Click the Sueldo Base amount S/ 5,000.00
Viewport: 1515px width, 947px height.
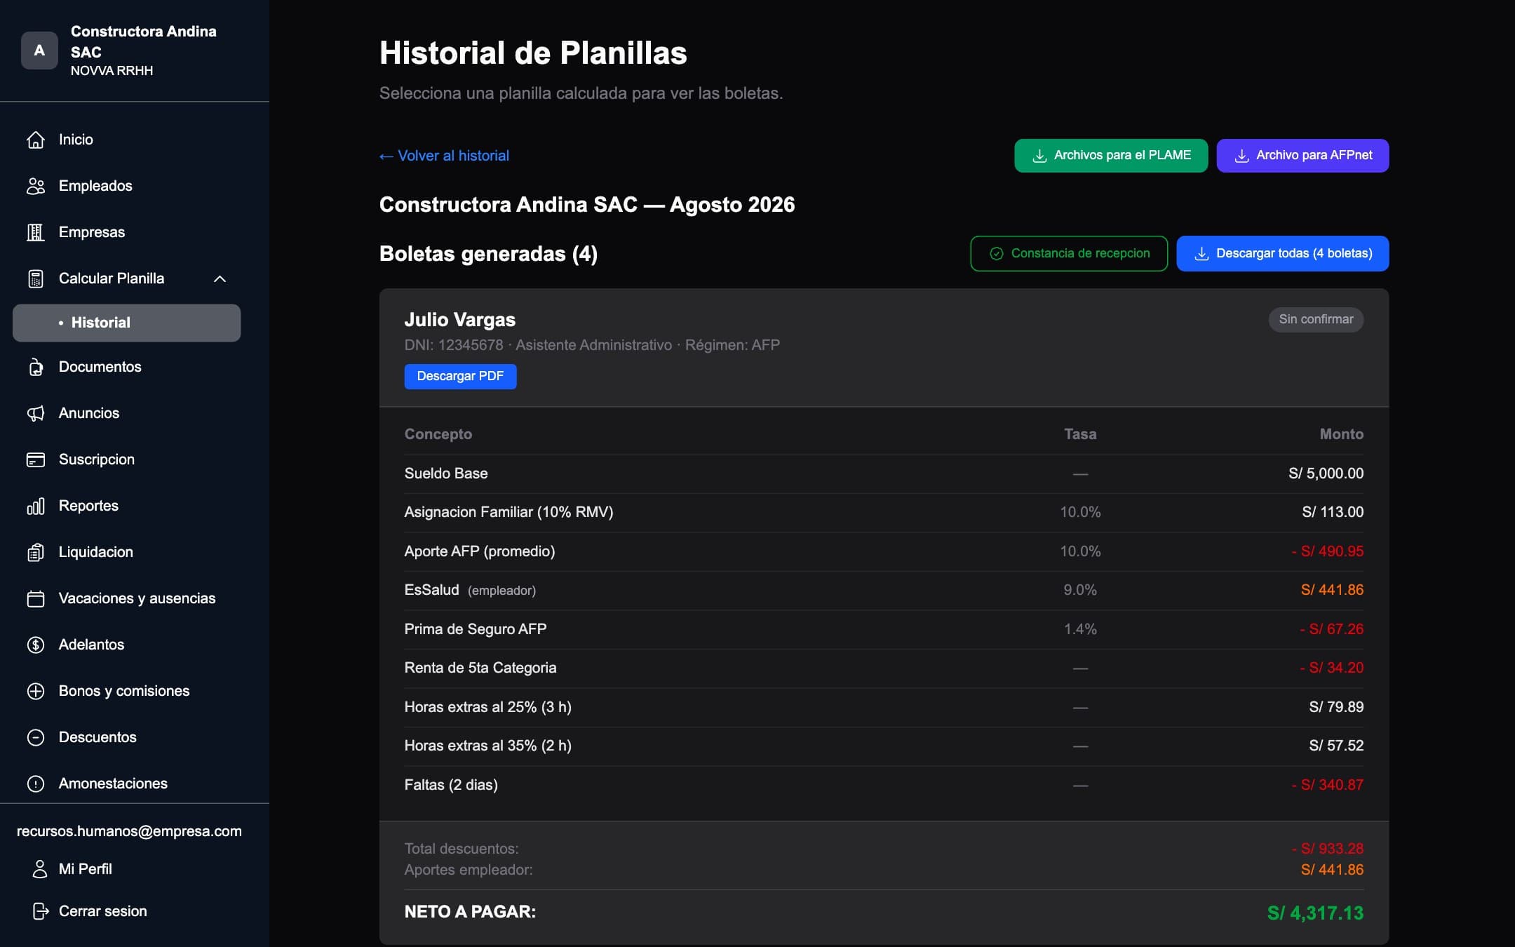point(1326,473)
